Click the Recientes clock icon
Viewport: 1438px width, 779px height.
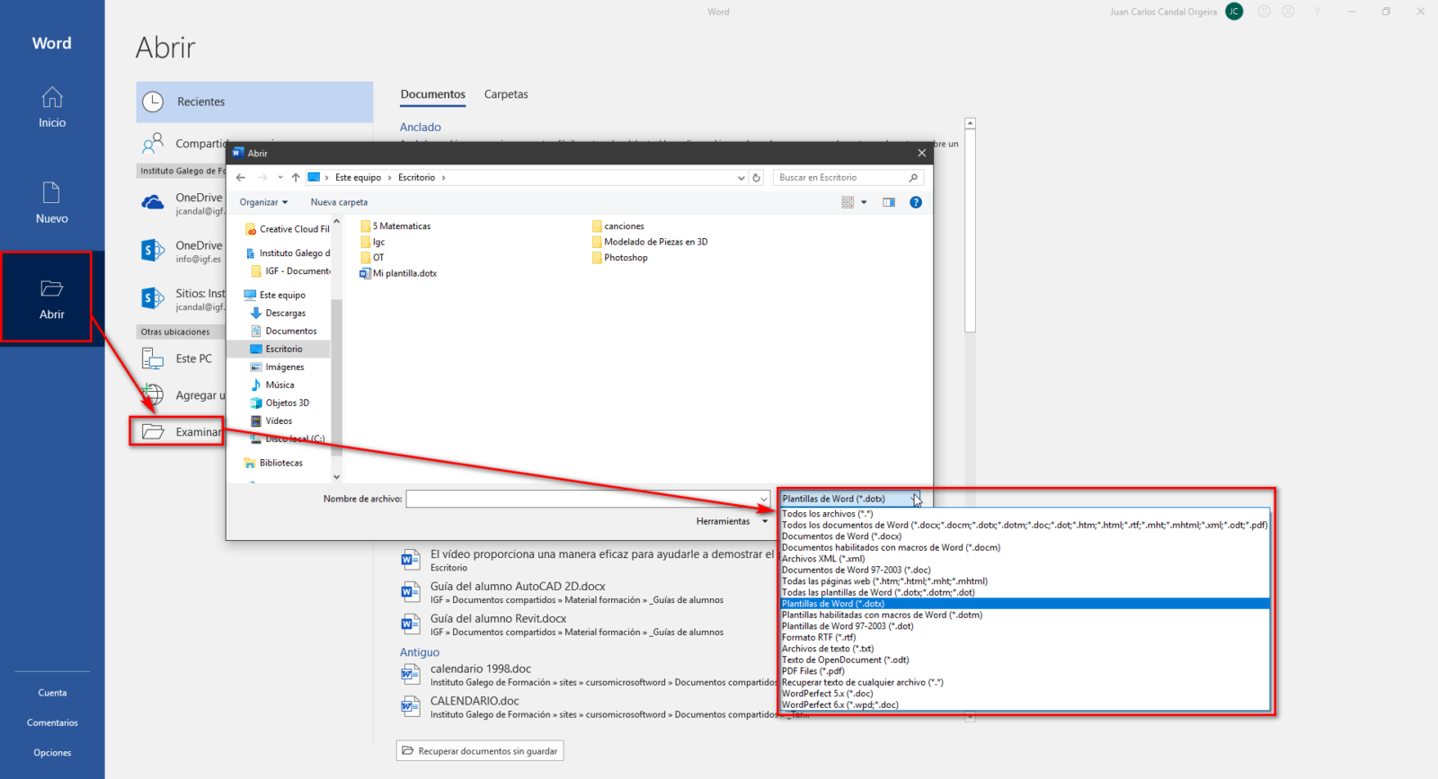(x=154, y=102)
